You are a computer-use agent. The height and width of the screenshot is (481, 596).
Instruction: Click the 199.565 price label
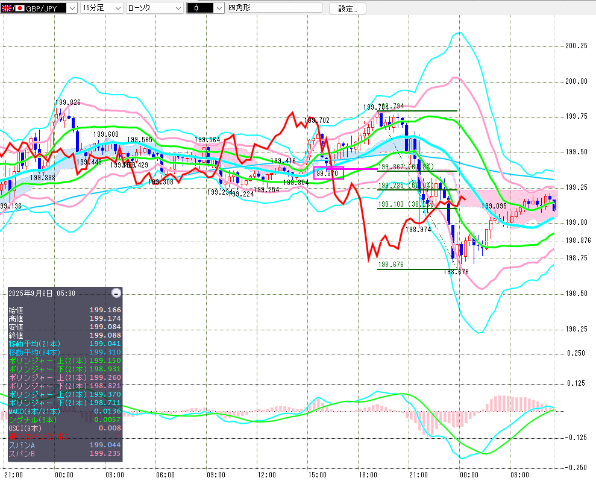139,140
